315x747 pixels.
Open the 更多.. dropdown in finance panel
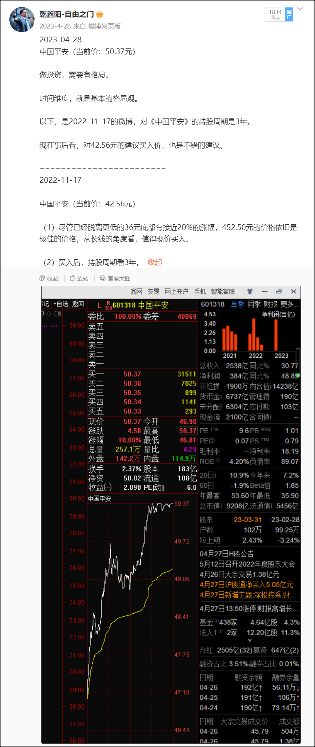[x=289, y=304]
